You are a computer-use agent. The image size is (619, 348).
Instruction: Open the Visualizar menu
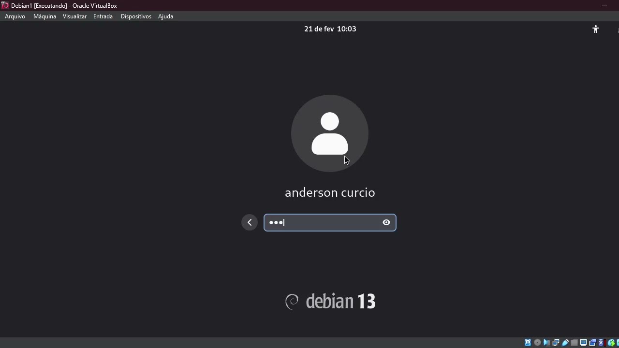point(74,16)
